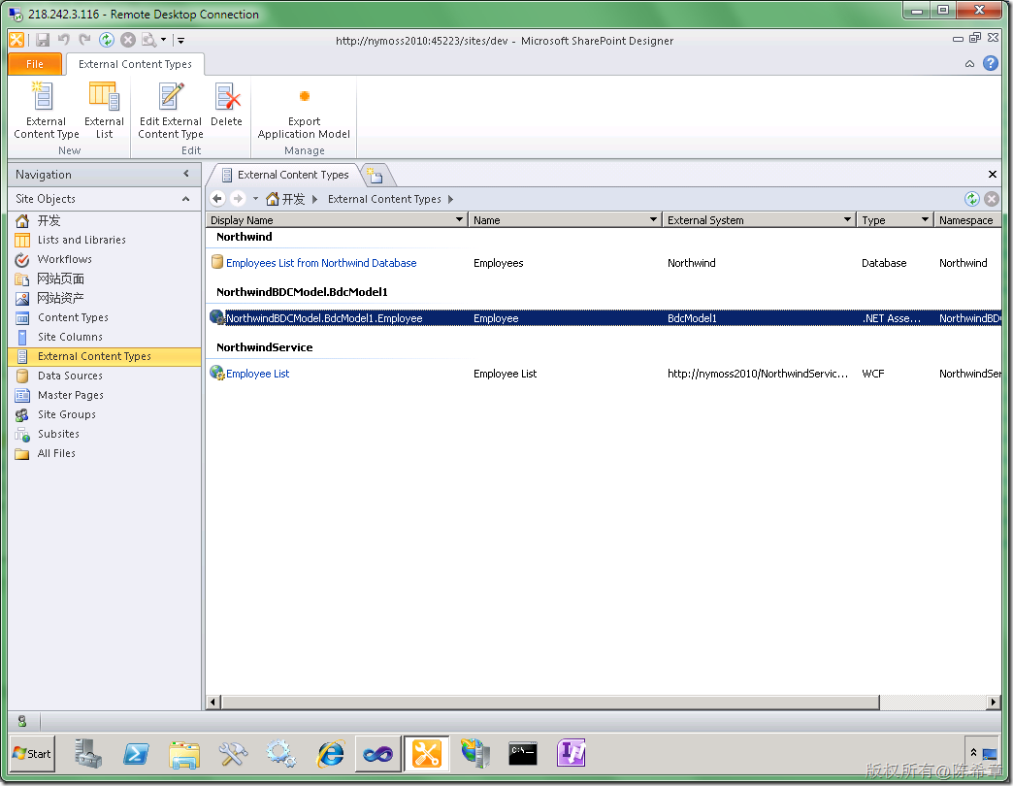This screenshot has height=786, width=1013.
Task: Open the Customize Quick Access Toolbar dropdown
Action: (181, 40)
